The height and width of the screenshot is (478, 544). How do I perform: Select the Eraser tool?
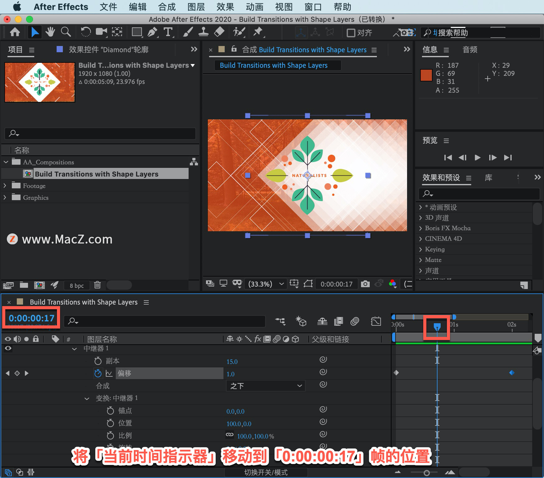tap(219, 32)
